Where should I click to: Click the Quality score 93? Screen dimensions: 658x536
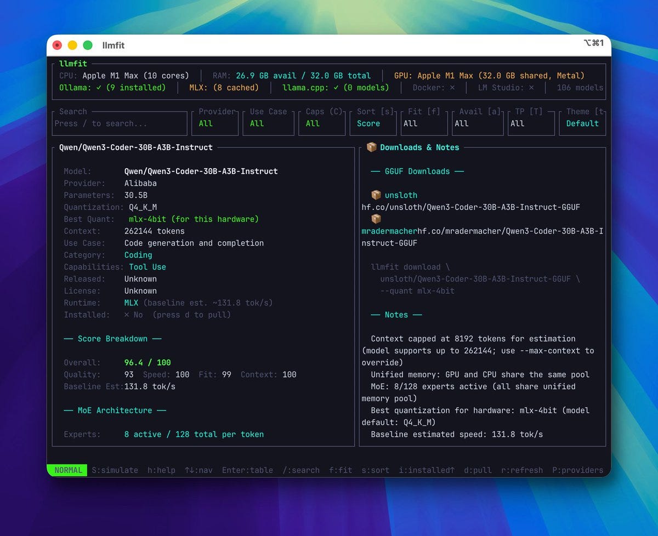(x=129, y=375)
